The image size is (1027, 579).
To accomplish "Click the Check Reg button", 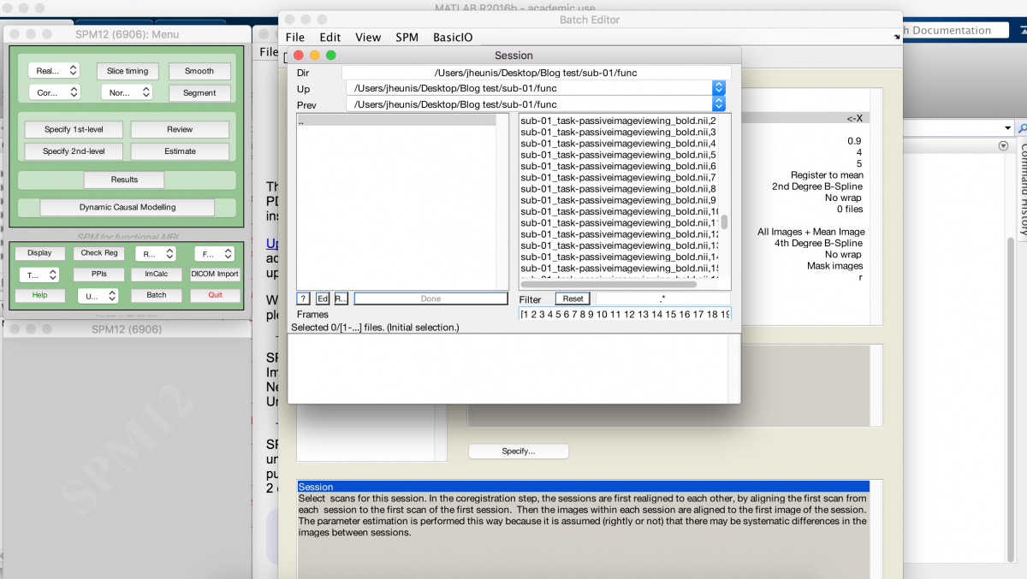I will point(99,253).
